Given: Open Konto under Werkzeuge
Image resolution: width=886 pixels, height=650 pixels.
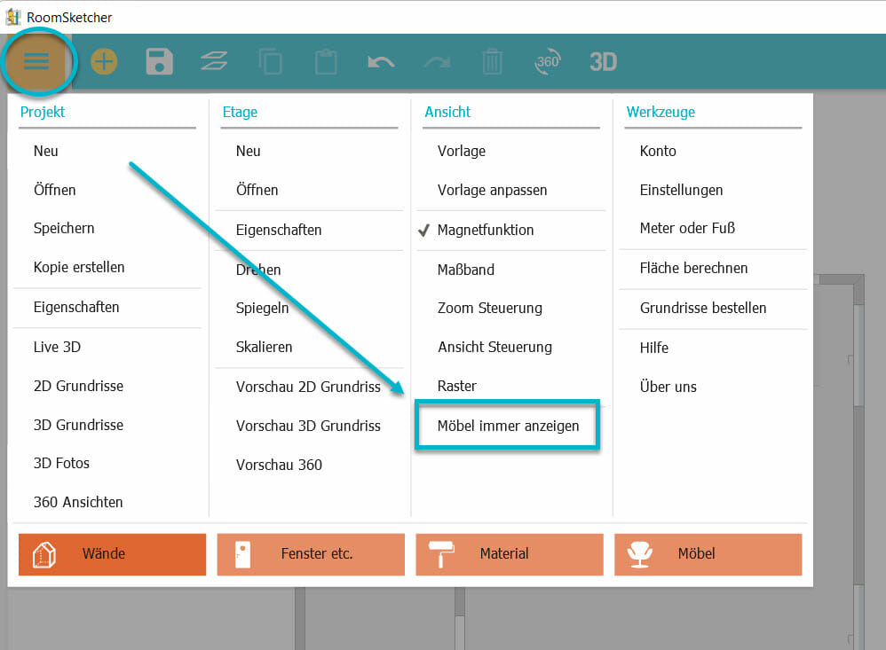Looking at the screenshot, I should tap(658, 152).
